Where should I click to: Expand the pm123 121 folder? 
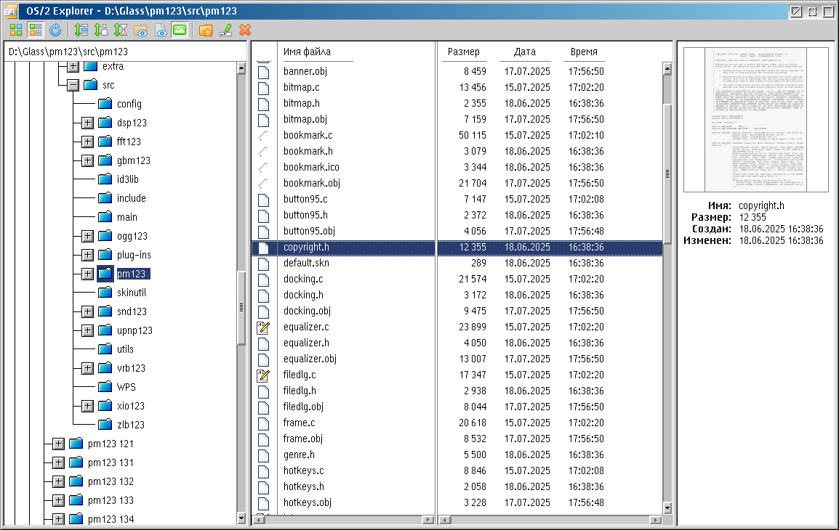tap(58, 444)
